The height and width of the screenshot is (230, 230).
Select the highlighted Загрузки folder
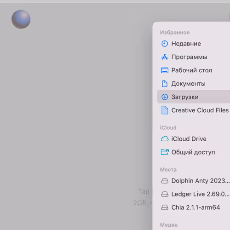pos(194,97)
